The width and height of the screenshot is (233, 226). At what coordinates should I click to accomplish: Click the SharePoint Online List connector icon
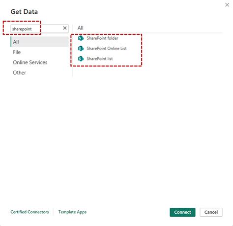pos(81,49)
